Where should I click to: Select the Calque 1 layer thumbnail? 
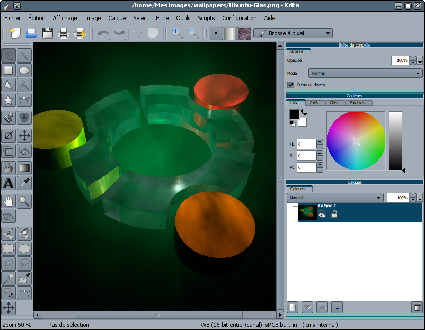pyautogui.click(x=307, y=212)
